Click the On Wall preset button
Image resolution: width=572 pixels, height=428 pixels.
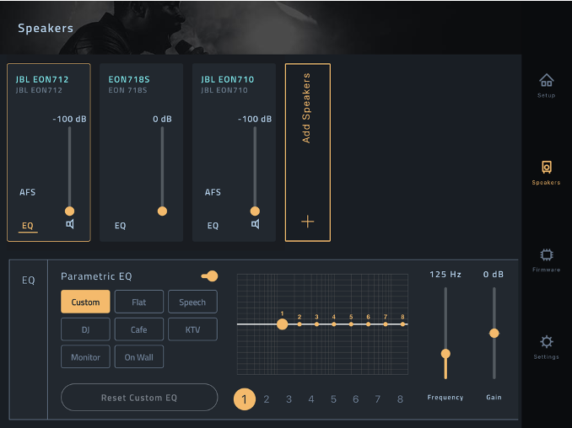(x=139, y=357)
